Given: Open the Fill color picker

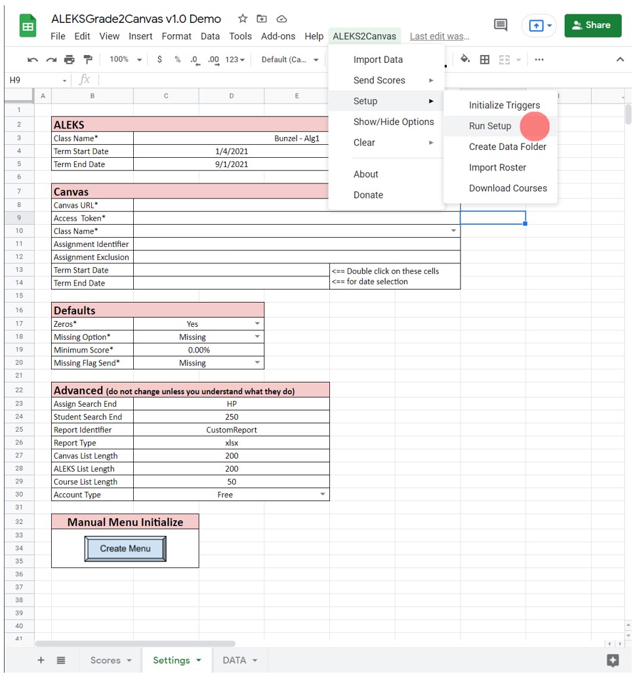Looking at the screenshot, I should pyautogui.click(x=465, y=59).
